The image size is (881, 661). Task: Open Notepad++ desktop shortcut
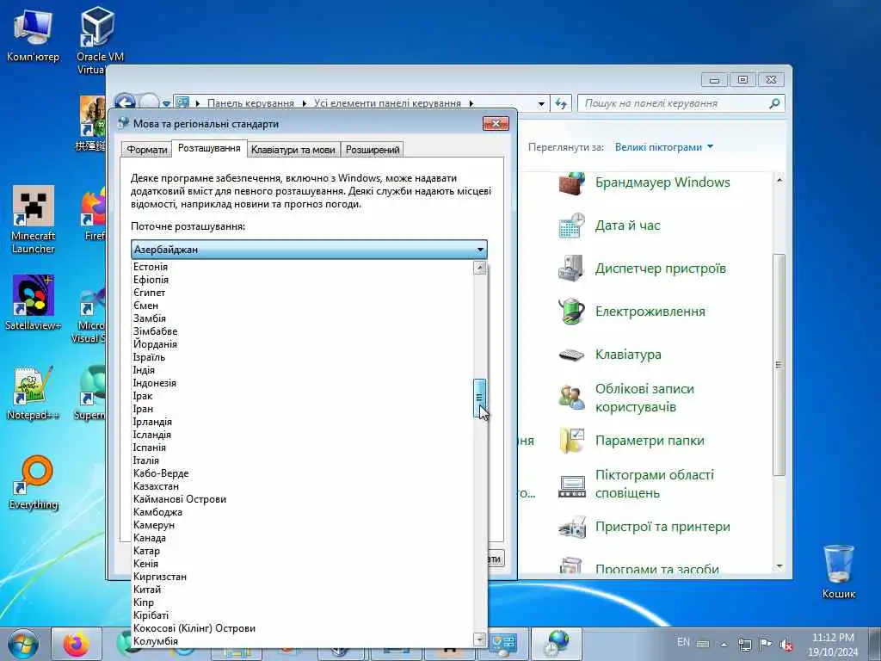(x=33, y=392)
